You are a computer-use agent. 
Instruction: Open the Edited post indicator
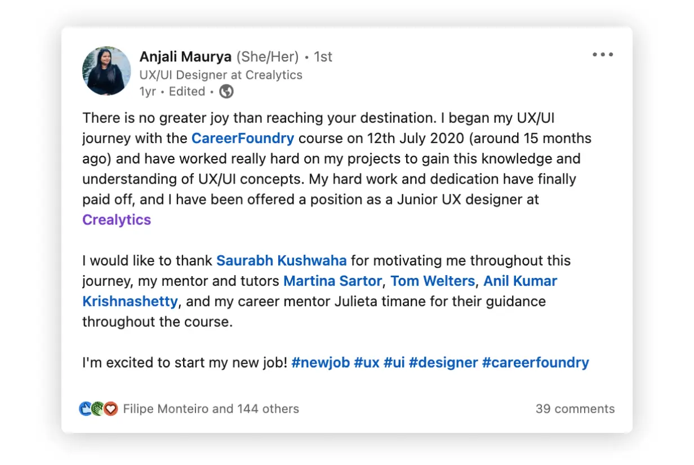186,91
